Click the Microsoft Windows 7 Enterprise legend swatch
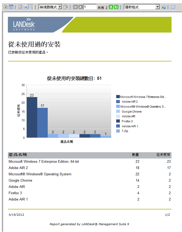The height and width of the screenshot is (232, 182). pos(118,97)
